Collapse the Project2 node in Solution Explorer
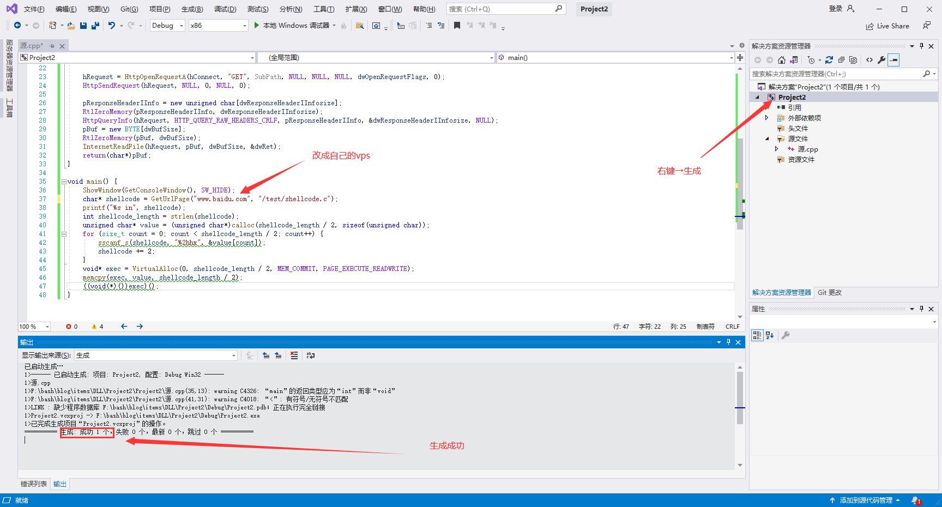 point(757,98)
